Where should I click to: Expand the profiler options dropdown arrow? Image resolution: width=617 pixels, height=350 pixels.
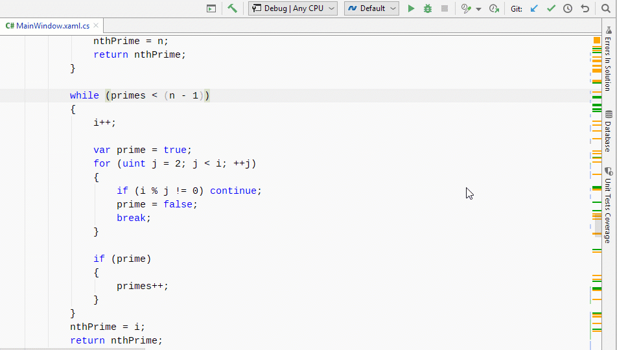[478, 9]
